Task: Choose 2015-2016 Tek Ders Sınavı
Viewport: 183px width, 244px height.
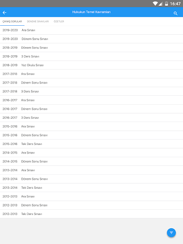Action: coord(91,144)
